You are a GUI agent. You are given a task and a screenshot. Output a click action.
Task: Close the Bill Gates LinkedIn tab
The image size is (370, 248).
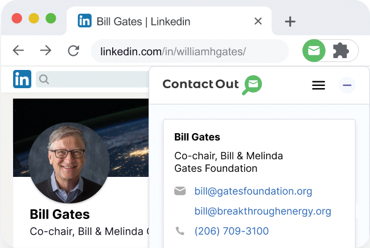tap(258, 22)
